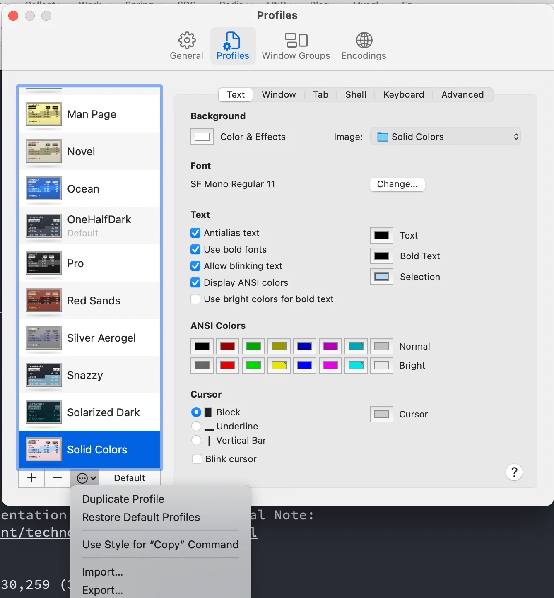
Task: Pick the normal red ANSI color swatch
Action: click(x=228, y=346)
